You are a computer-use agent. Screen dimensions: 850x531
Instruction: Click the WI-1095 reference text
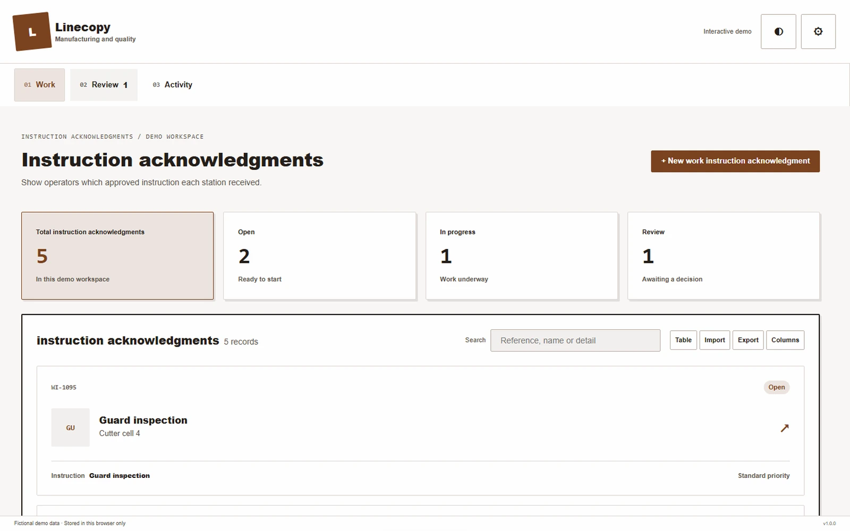(64, 388)
